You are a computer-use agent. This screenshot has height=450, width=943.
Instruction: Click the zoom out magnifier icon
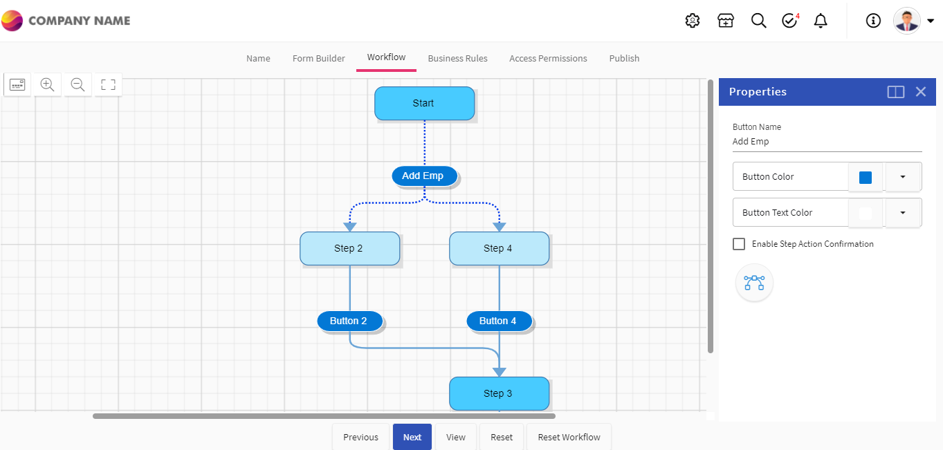tap(77, 84)
